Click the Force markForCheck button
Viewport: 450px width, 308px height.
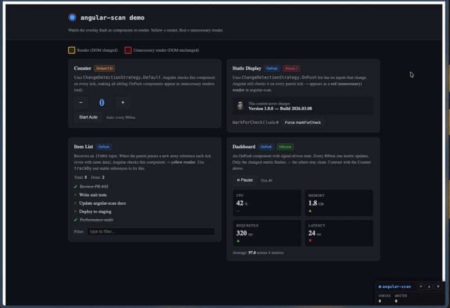(303, 123)
